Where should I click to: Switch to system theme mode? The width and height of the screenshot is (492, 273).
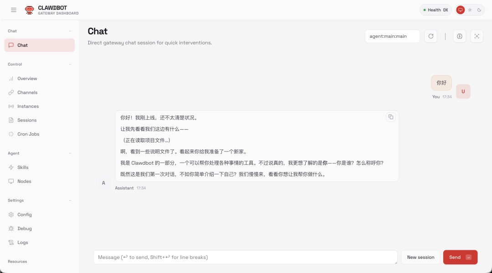tap(461, 10)
